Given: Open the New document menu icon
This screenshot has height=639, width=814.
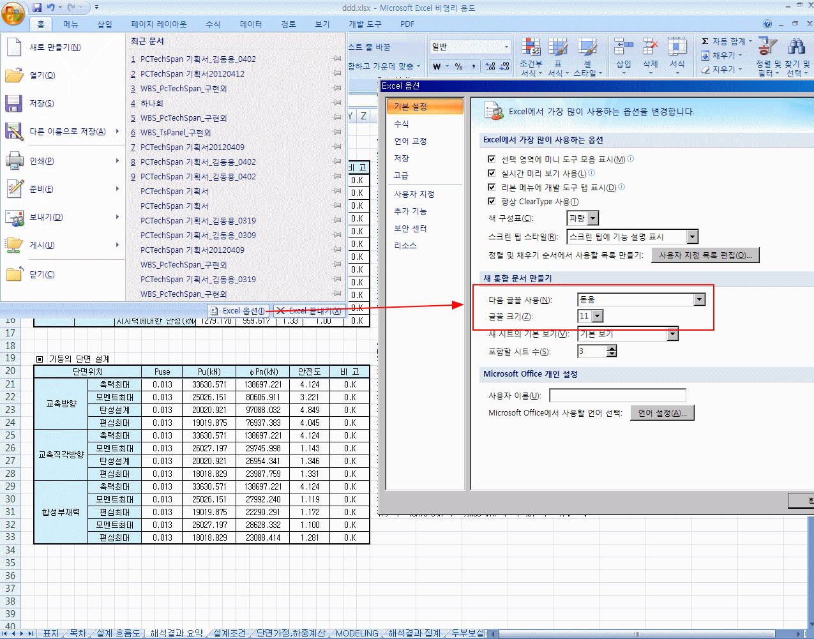Looking at the screenshot, I should 13,47.
